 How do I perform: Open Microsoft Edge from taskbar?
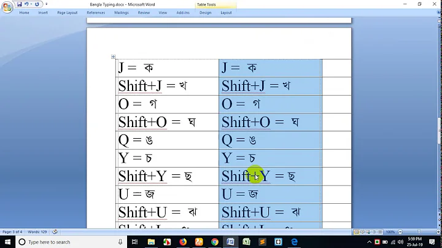(x=294, y=242)
